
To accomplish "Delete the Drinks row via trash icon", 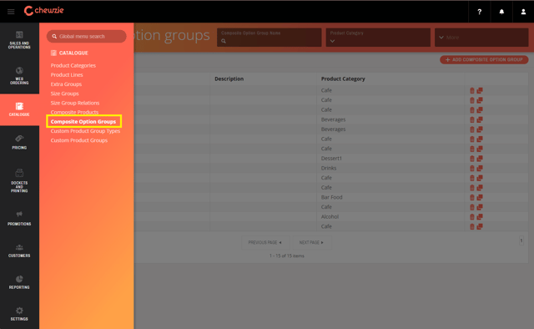I will (x=472, y=168).
